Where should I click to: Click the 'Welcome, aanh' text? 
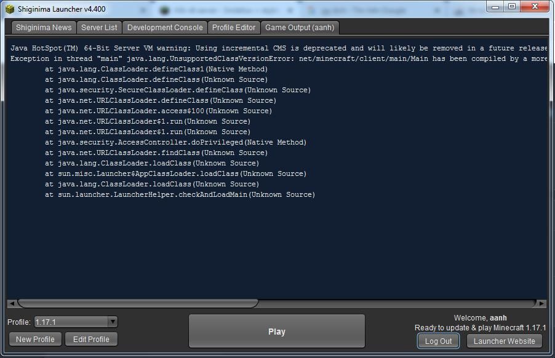480,317
